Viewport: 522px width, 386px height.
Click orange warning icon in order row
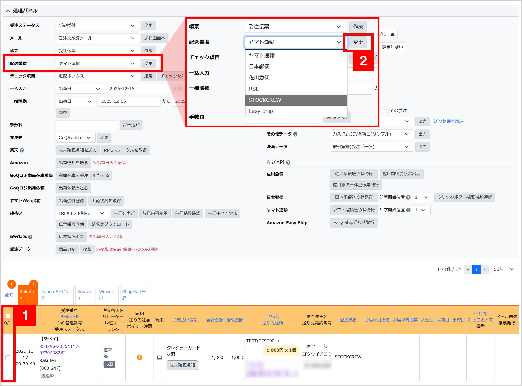pyautogui.click(x=140, y=357)
